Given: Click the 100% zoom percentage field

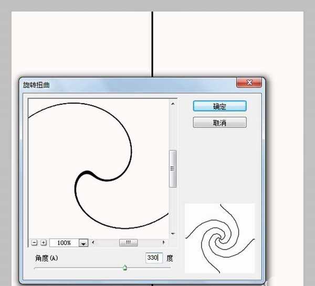Looking at the screenshot, I should 64,243.
